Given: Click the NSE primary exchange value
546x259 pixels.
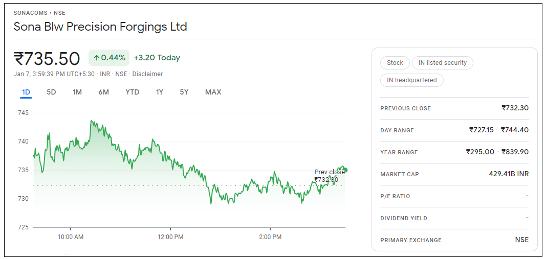Looking at the screenshot, I should click(x=522, y=240).
